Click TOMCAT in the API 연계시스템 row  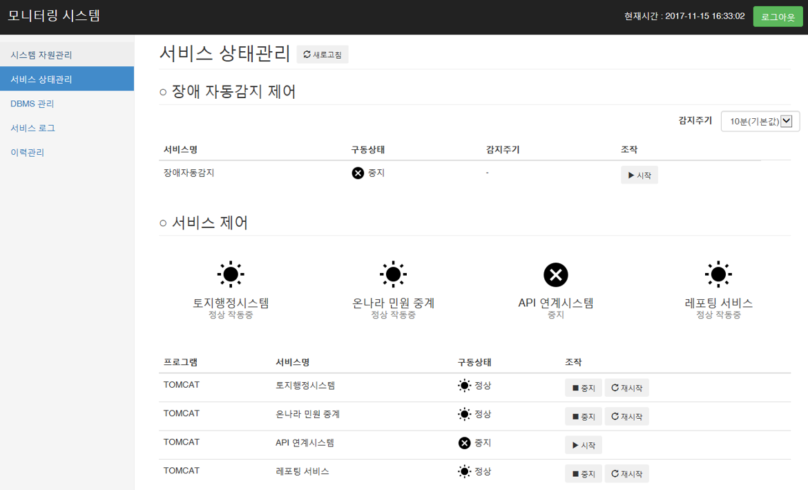(182, 442)
